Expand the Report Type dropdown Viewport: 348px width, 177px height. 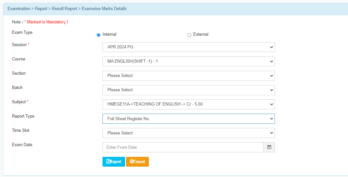click(188, 119)
